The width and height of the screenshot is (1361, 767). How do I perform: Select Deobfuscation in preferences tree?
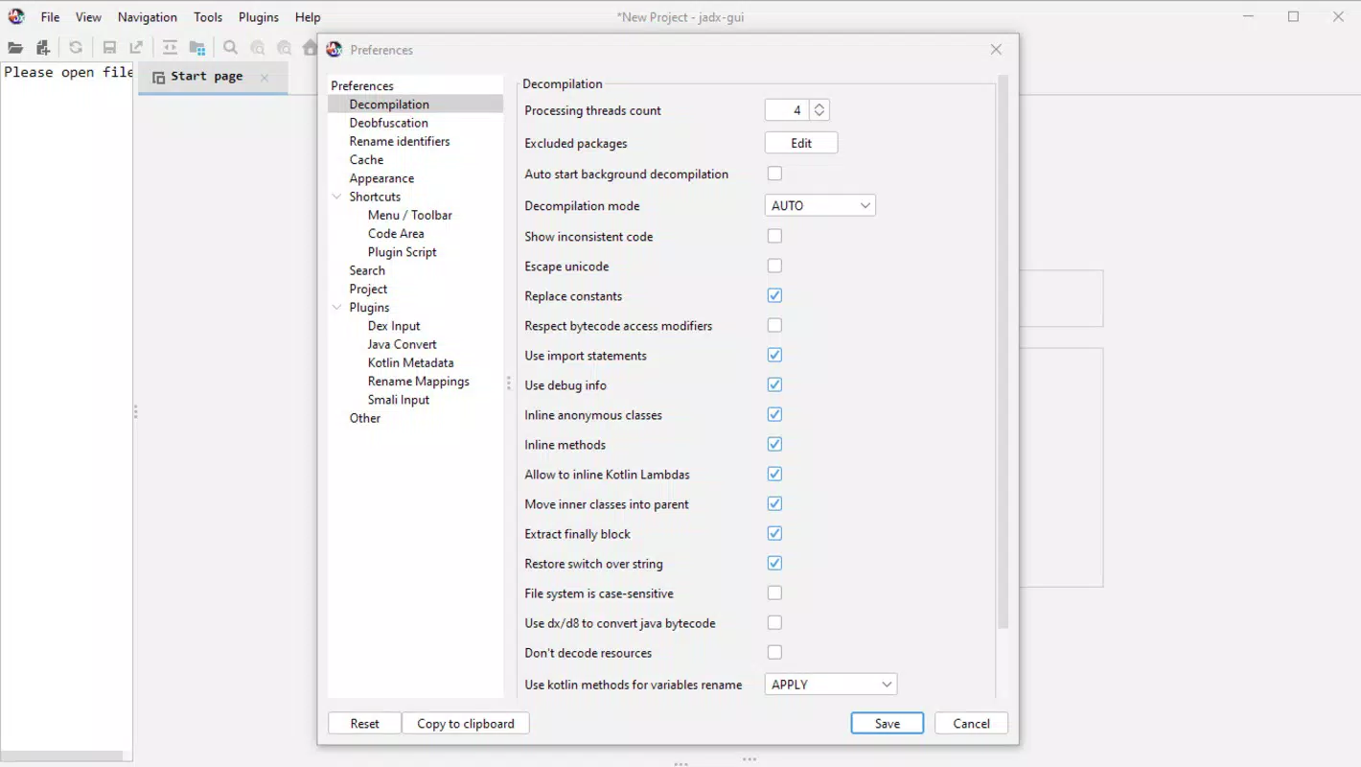coord(389,123)
